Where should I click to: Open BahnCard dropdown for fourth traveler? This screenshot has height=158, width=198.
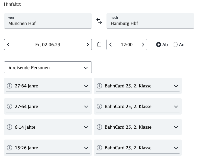click(176, 148)
